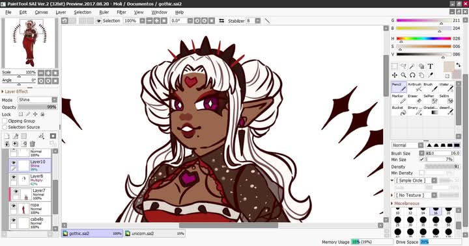Screen dimensions: 469x246
Task: Select the Gradation tool
Action: (431, 110)
